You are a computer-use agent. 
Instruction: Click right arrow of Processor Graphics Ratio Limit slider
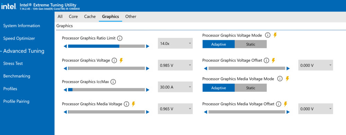point(148,46)
